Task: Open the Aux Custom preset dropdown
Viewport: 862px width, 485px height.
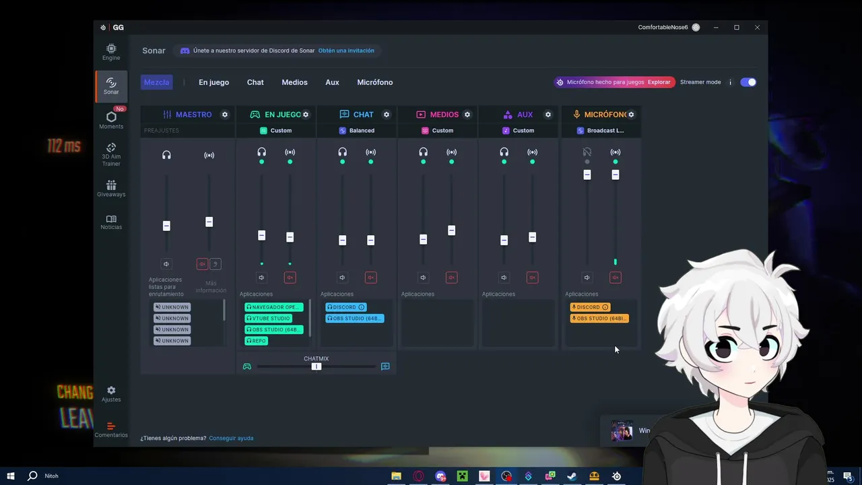Action: coord(519,131)
